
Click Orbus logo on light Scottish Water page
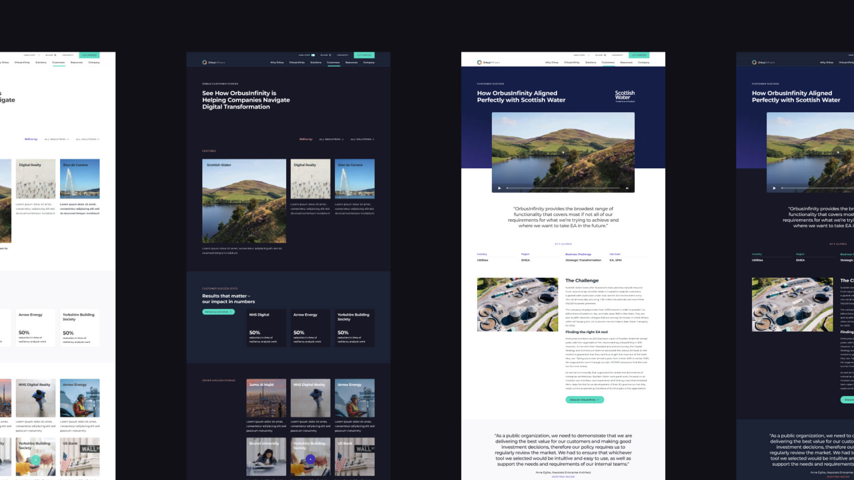[x=488, y=62]
